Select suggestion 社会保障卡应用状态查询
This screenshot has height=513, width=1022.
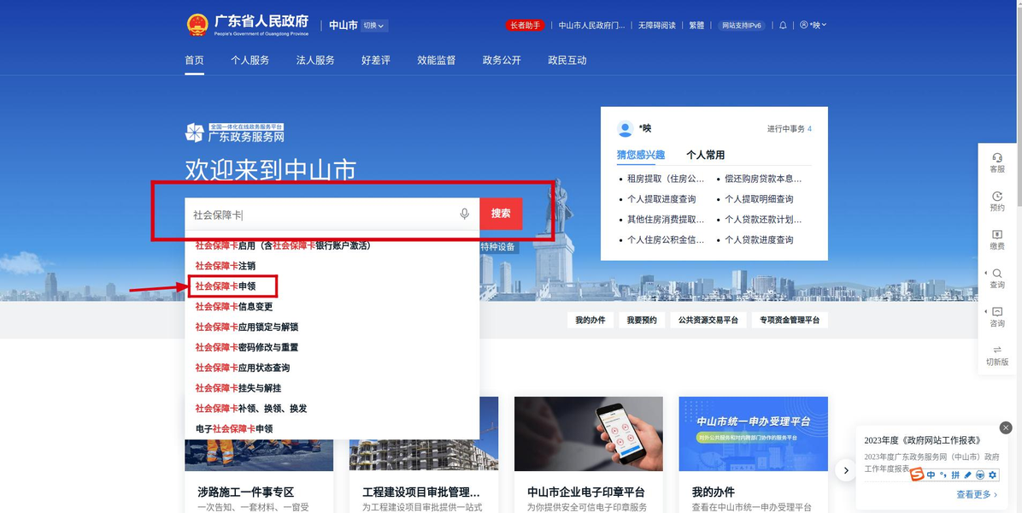point(243,368)
